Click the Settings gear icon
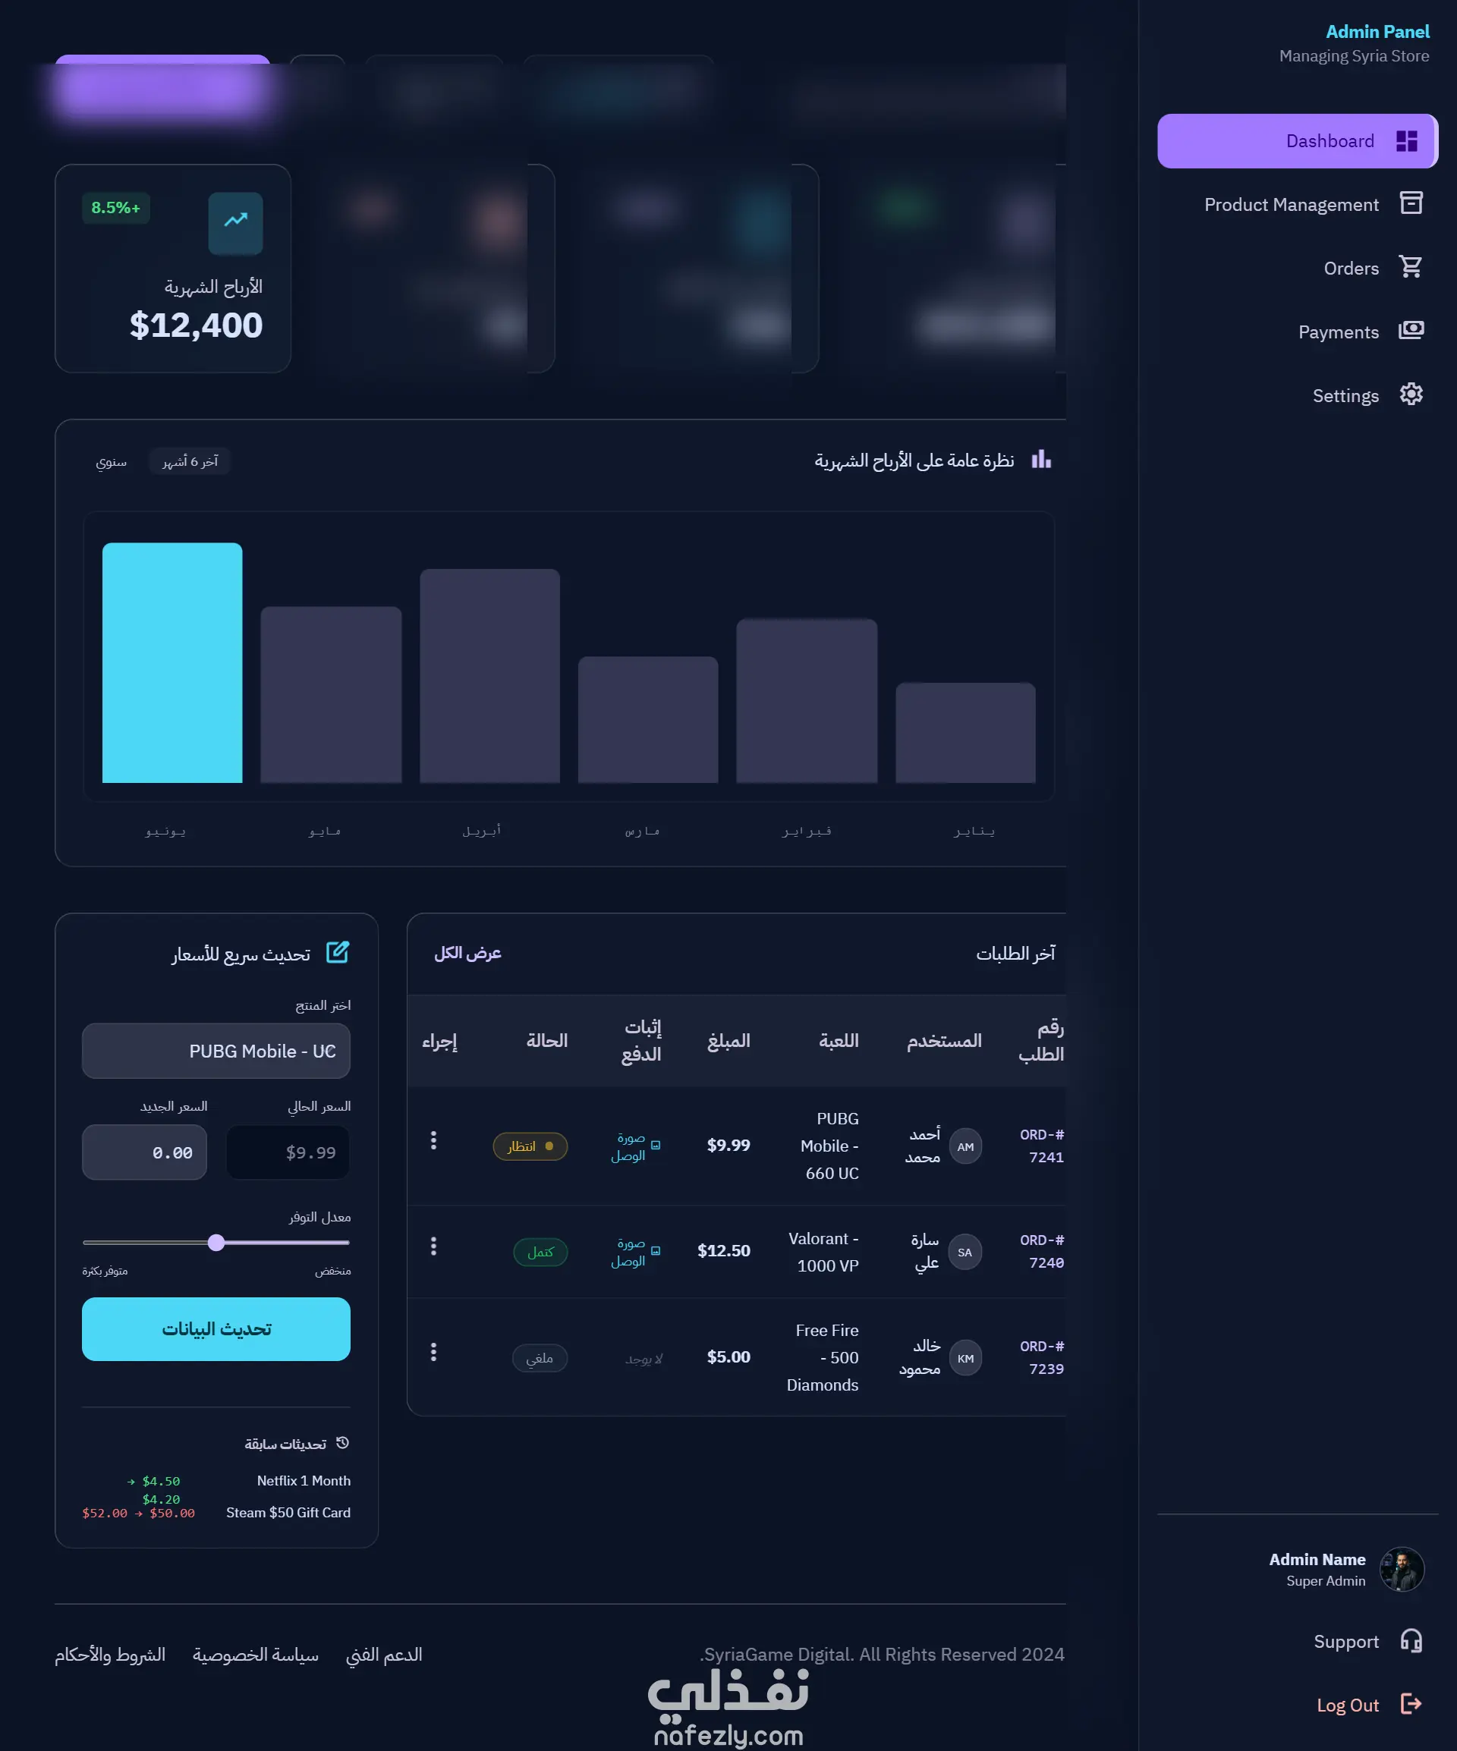Viewport: 1457px width, 1751px height. pos(1410,395)
